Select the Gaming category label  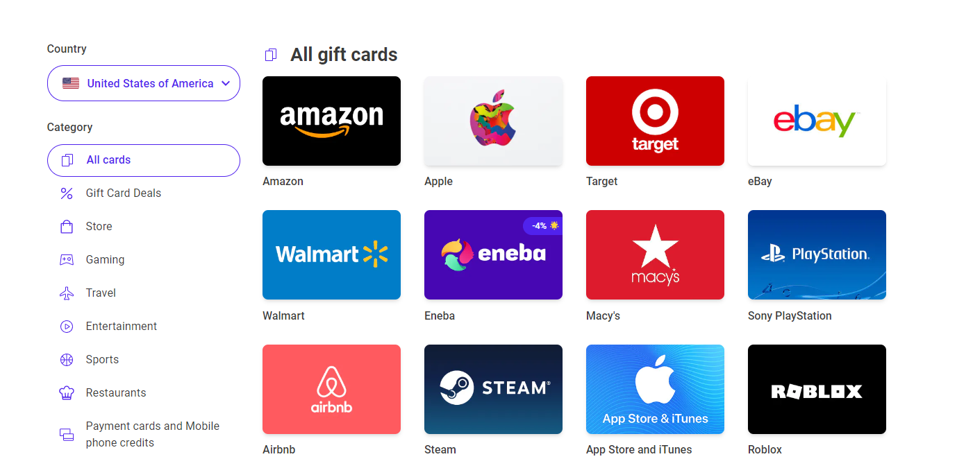[x=106, y=260]
